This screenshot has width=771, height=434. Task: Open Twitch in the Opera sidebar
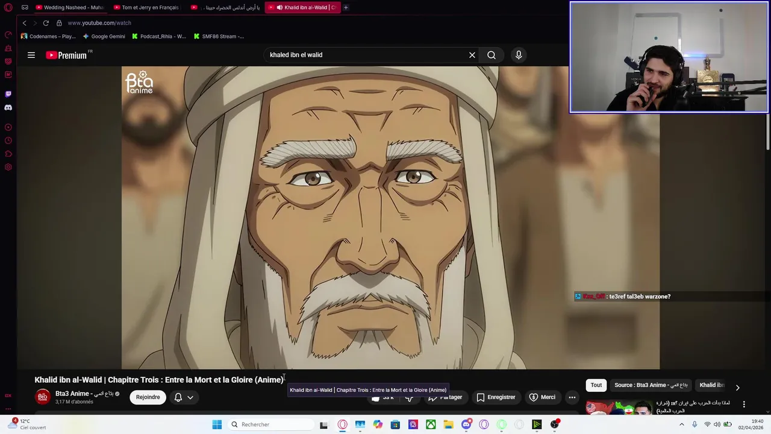tap(8, 94)
